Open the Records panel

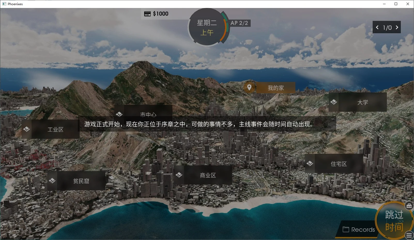pos(359,229)
